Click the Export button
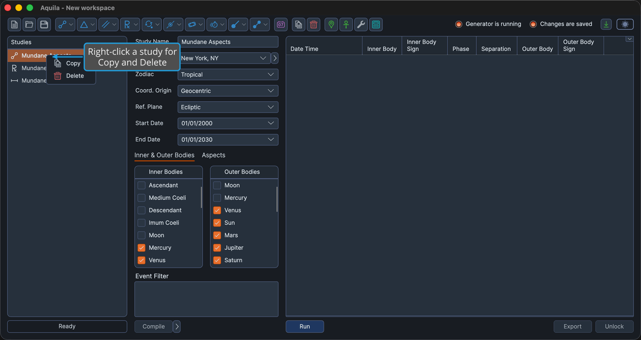Screen dimensions: 641x340 [572, 327]
